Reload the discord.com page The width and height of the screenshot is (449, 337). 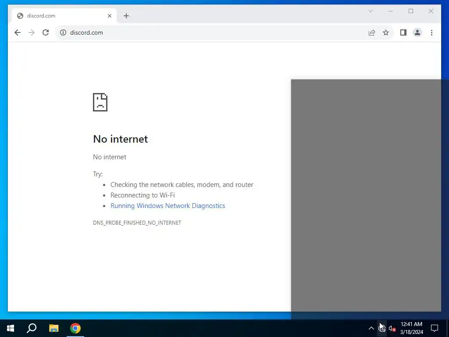click(x=46, y=32)
